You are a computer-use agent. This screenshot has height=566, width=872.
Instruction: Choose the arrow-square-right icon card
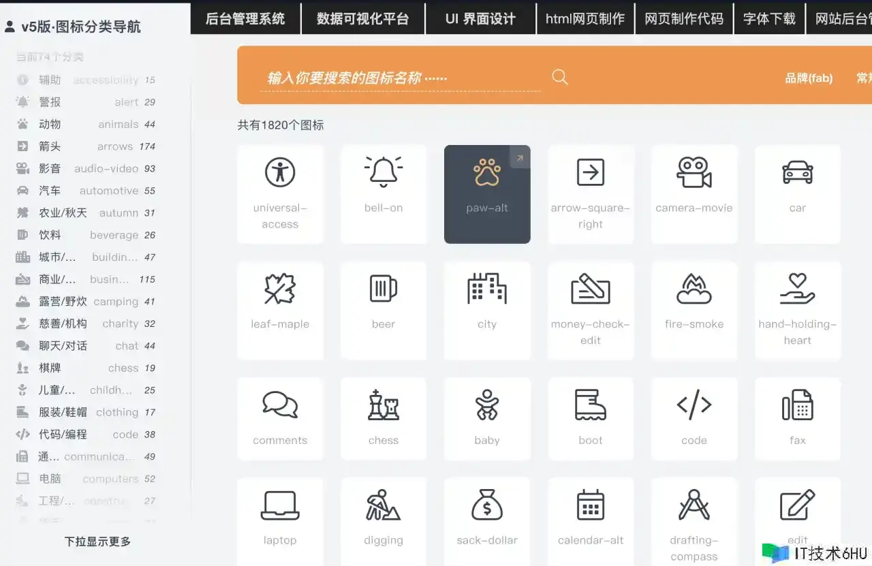pos(591,194)
